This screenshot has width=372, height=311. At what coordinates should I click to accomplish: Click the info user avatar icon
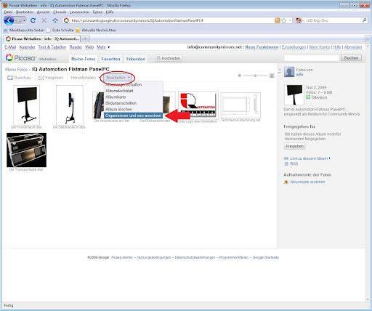pos(289,72)
